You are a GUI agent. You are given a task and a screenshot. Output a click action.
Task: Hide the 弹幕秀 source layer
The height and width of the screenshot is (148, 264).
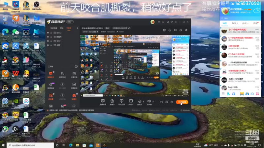[x=48, y=37]
